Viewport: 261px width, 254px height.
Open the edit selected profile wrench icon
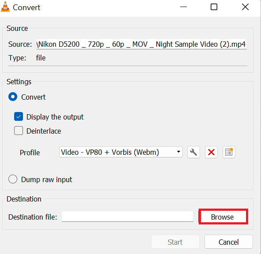coord(193,152)
